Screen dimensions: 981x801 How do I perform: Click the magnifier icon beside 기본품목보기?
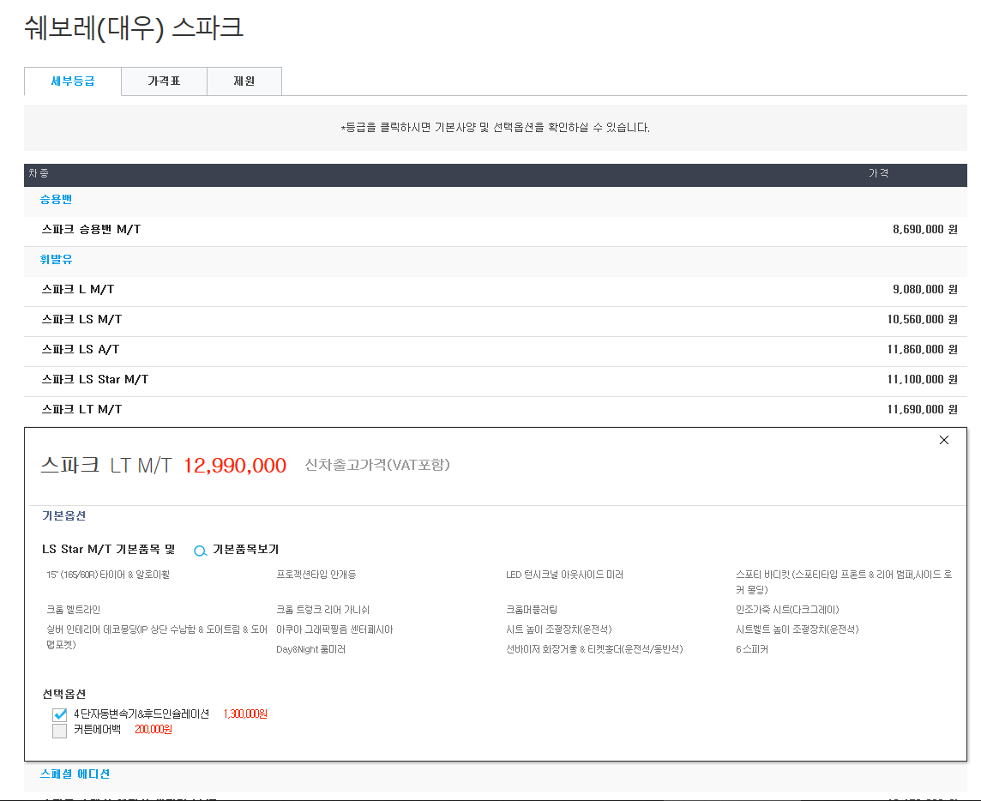[200, 551]
